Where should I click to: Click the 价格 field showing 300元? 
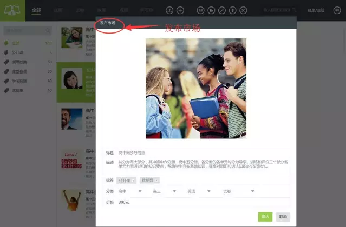click(162, 202)
